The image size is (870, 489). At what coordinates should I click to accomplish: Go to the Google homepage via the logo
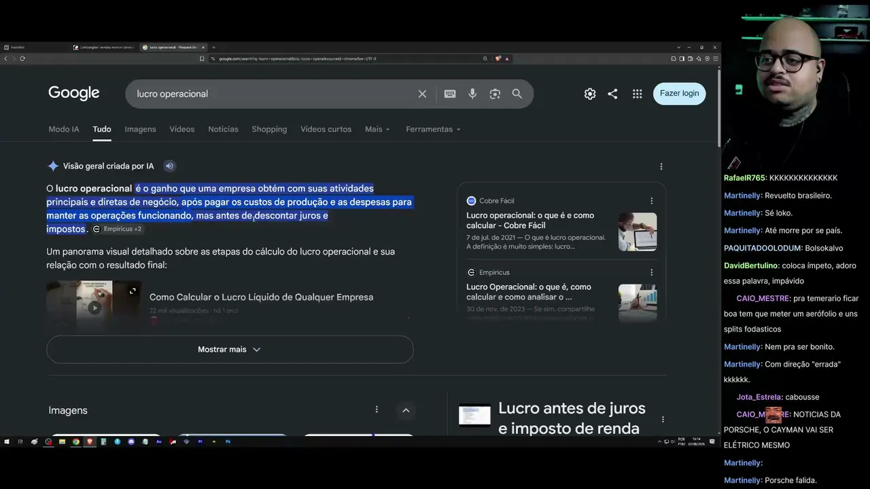pos(74,93)
